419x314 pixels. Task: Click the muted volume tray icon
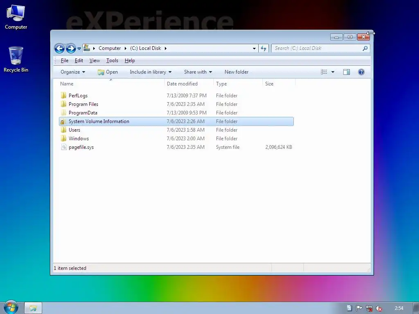click(378, 308)
